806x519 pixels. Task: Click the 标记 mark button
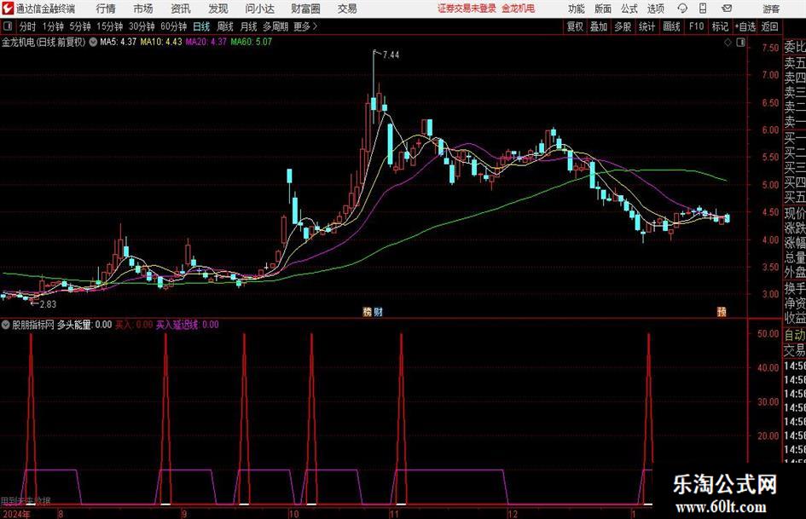(720, 26)
